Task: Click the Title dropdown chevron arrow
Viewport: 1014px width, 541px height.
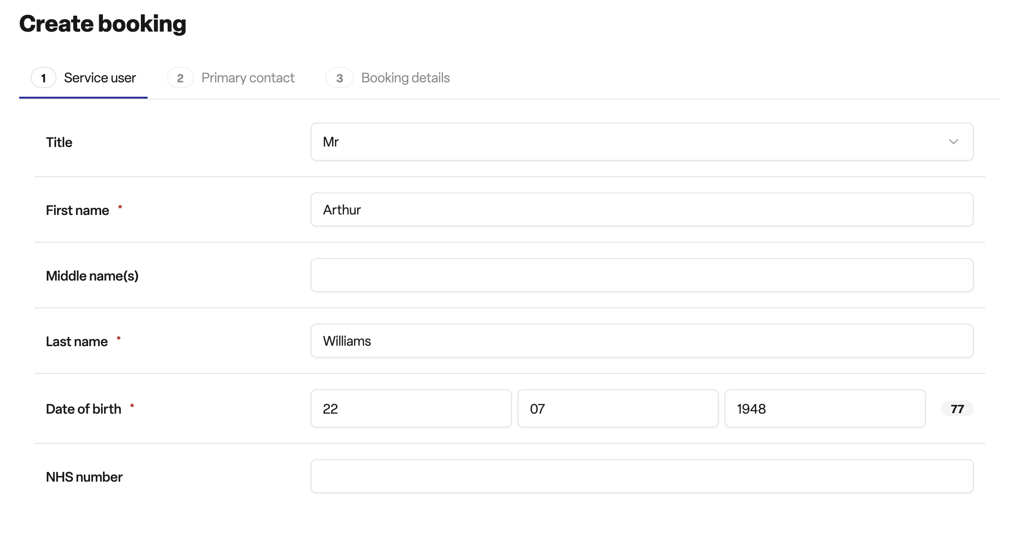Action: point(953,142)
